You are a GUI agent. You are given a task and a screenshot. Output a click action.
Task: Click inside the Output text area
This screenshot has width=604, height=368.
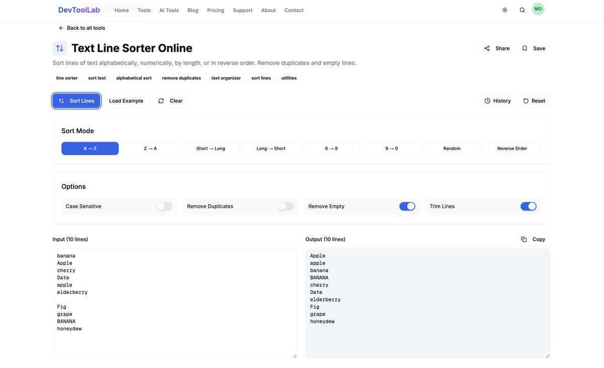point(428,303)
